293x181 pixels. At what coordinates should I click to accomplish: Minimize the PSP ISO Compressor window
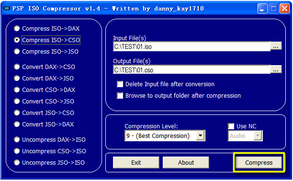262,9
